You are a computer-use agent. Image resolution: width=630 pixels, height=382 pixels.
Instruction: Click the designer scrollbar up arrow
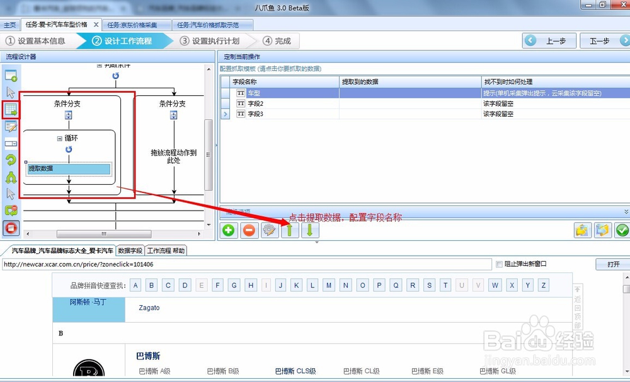209,69
